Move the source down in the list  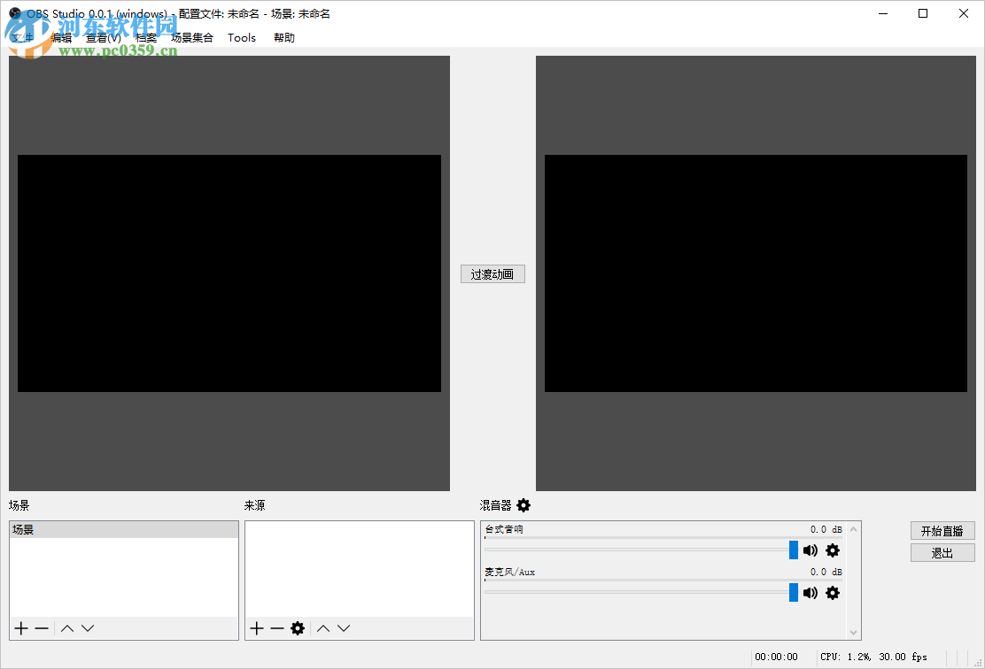point(344,628)
